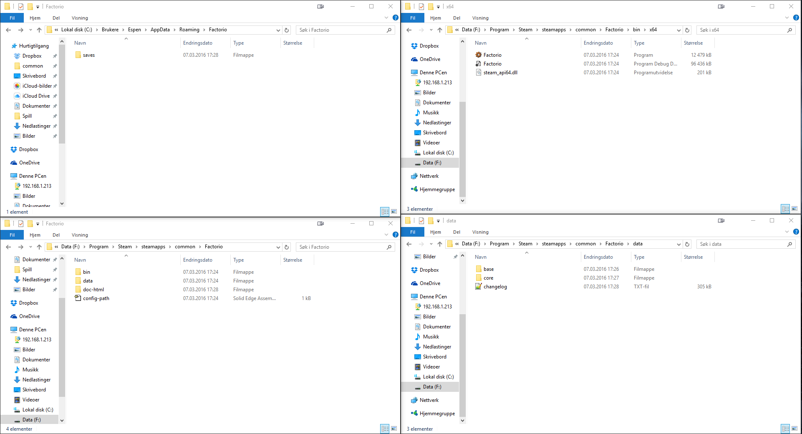The width and height of the screenshot is (802, 434).
Task: Select Videoer in the data window sidebar
Action: click(431, 367)
